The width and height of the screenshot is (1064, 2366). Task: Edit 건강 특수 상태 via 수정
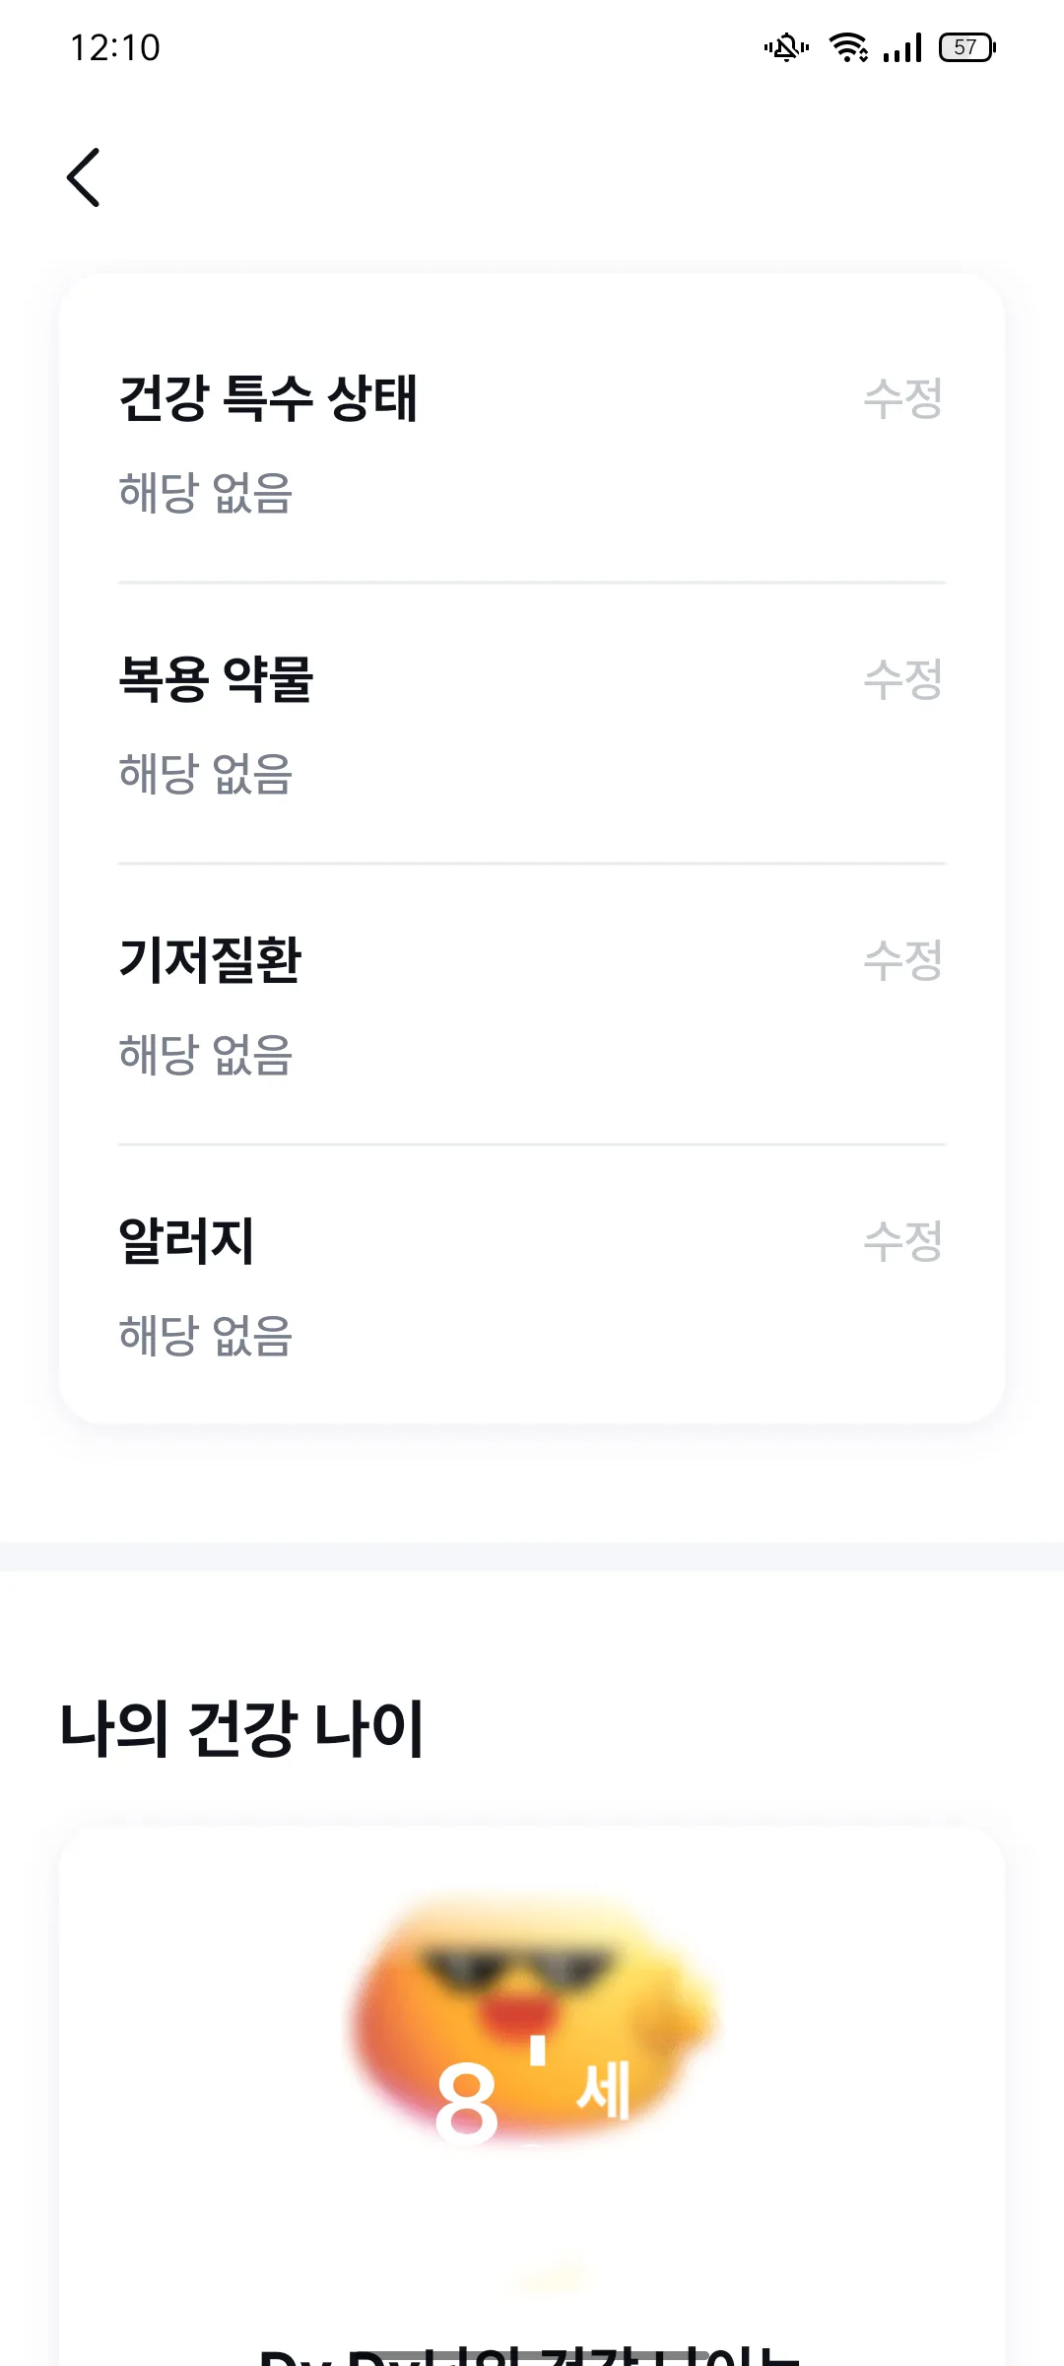pos(902,398)
